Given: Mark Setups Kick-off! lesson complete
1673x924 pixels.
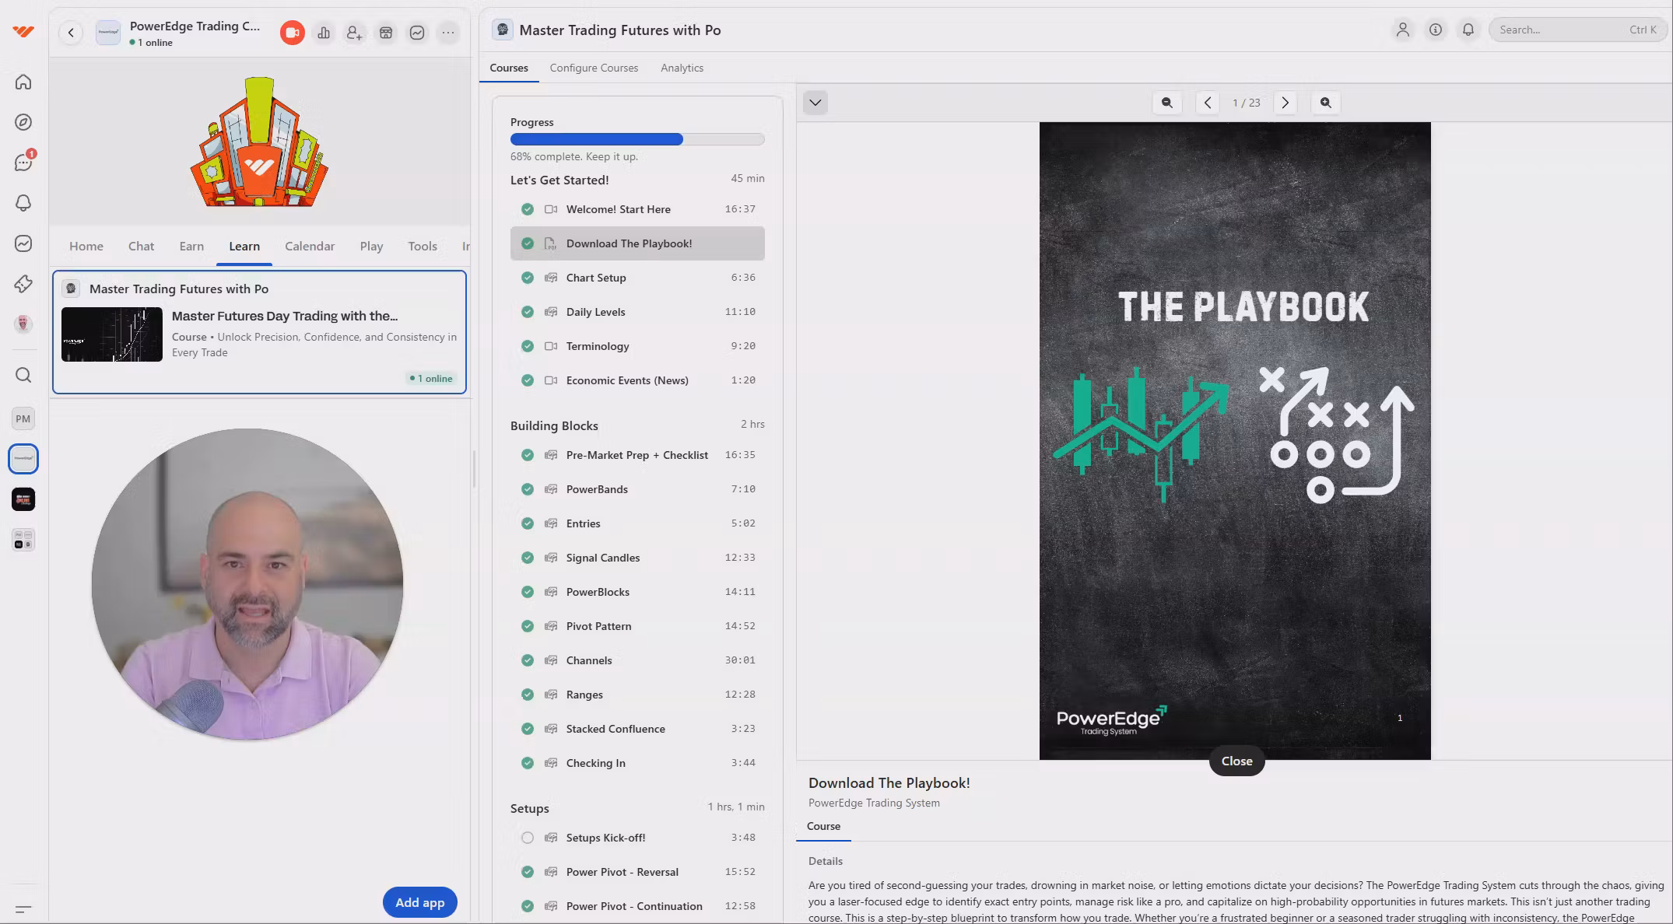Looking at the screenshot, I should pos(528,838).
